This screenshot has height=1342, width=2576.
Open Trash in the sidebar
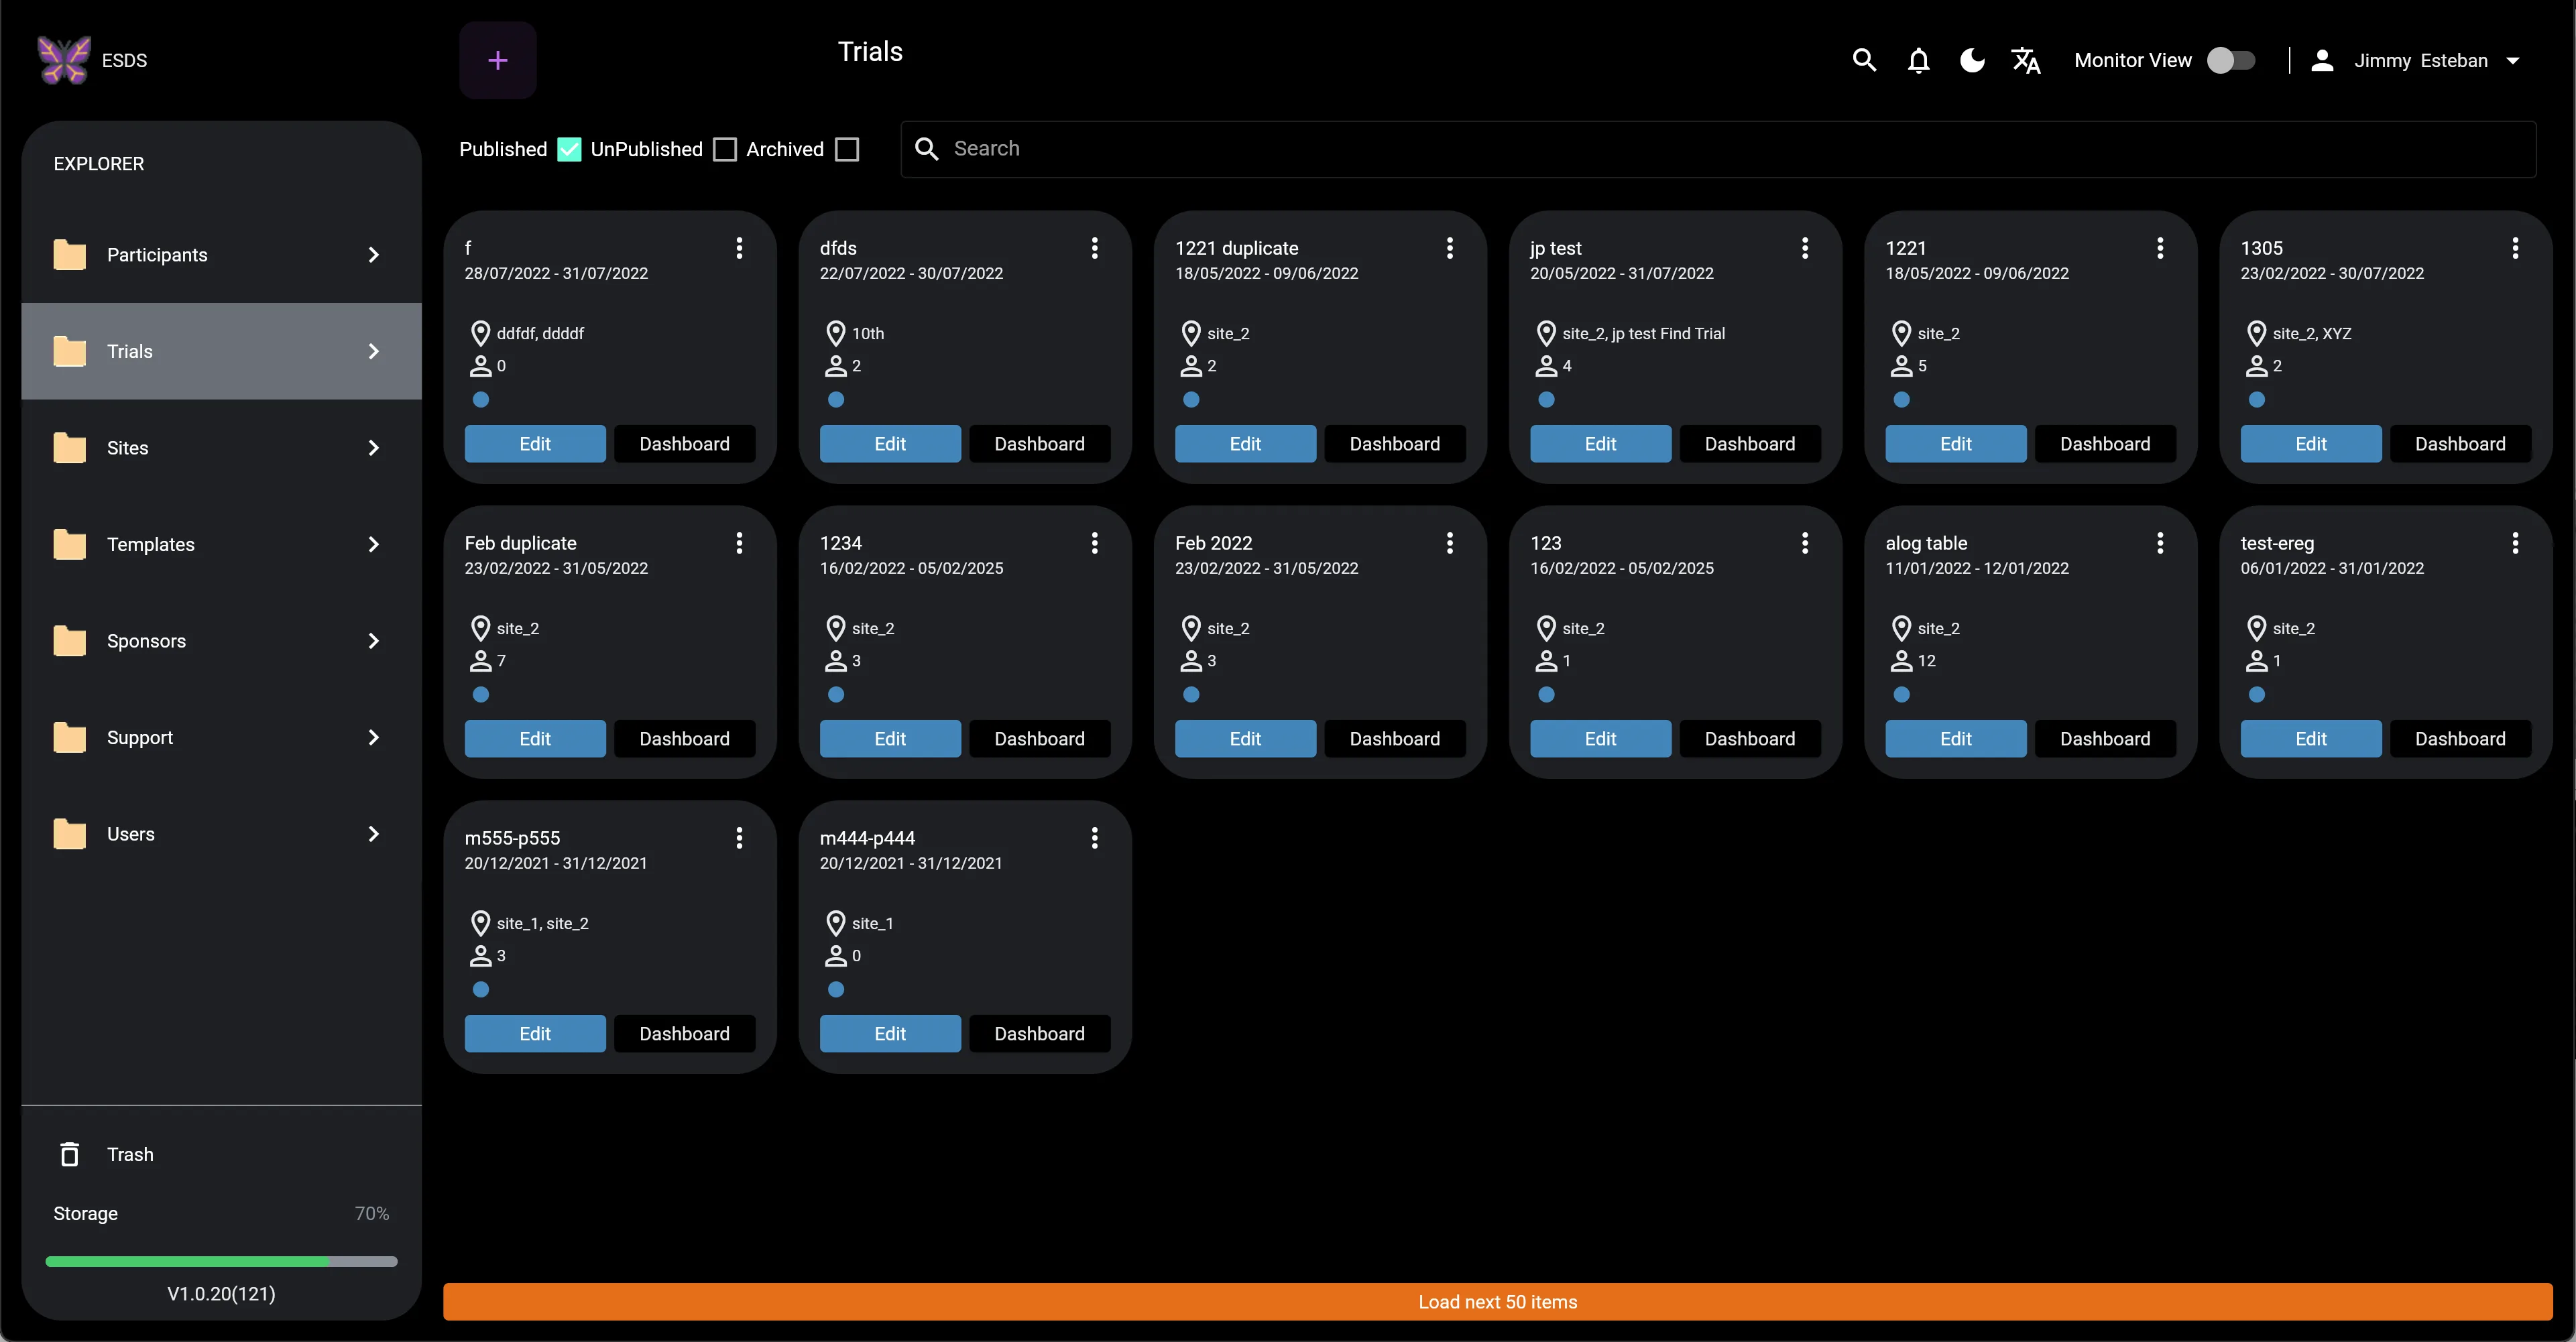tap(221, 1154)
